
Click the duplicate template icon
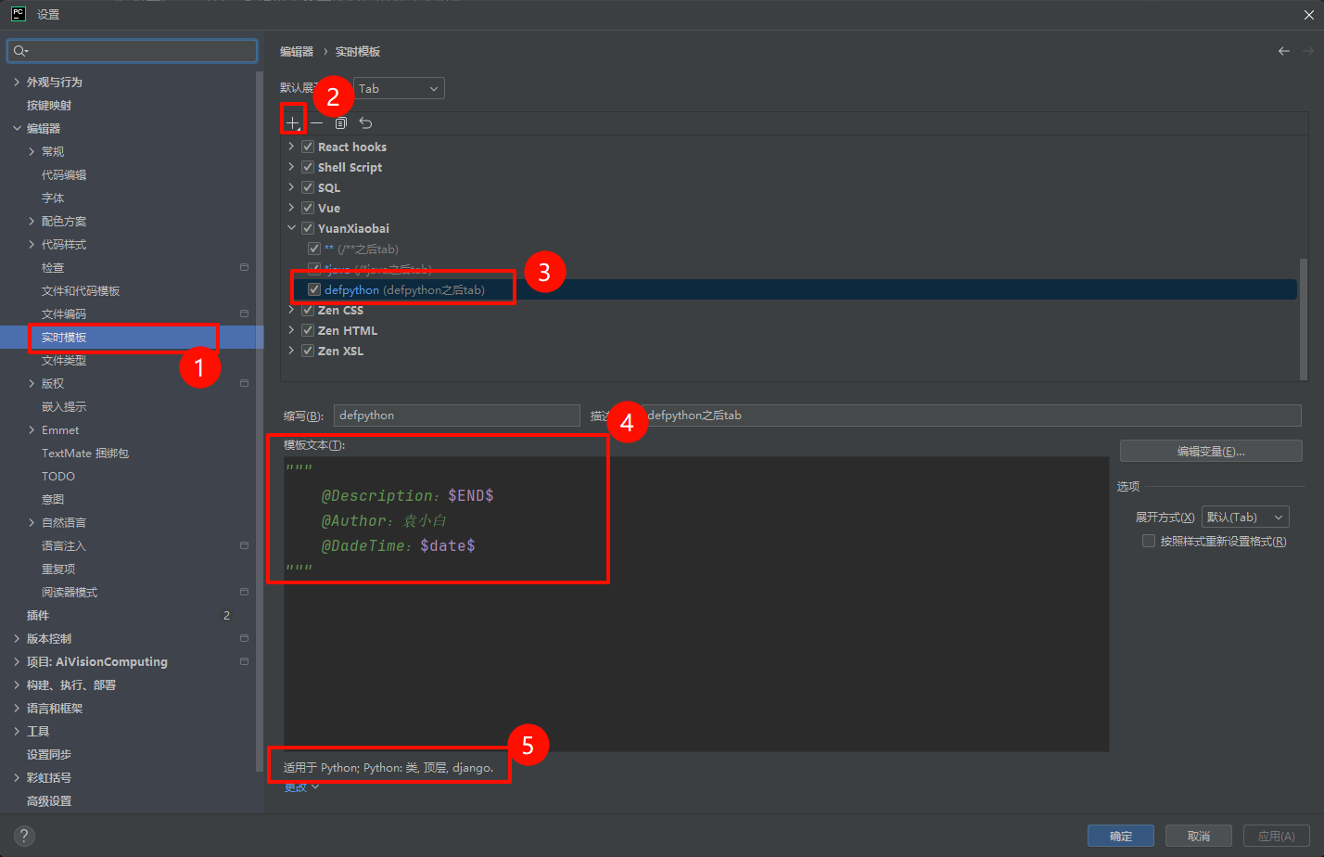(x=341, y=122)
